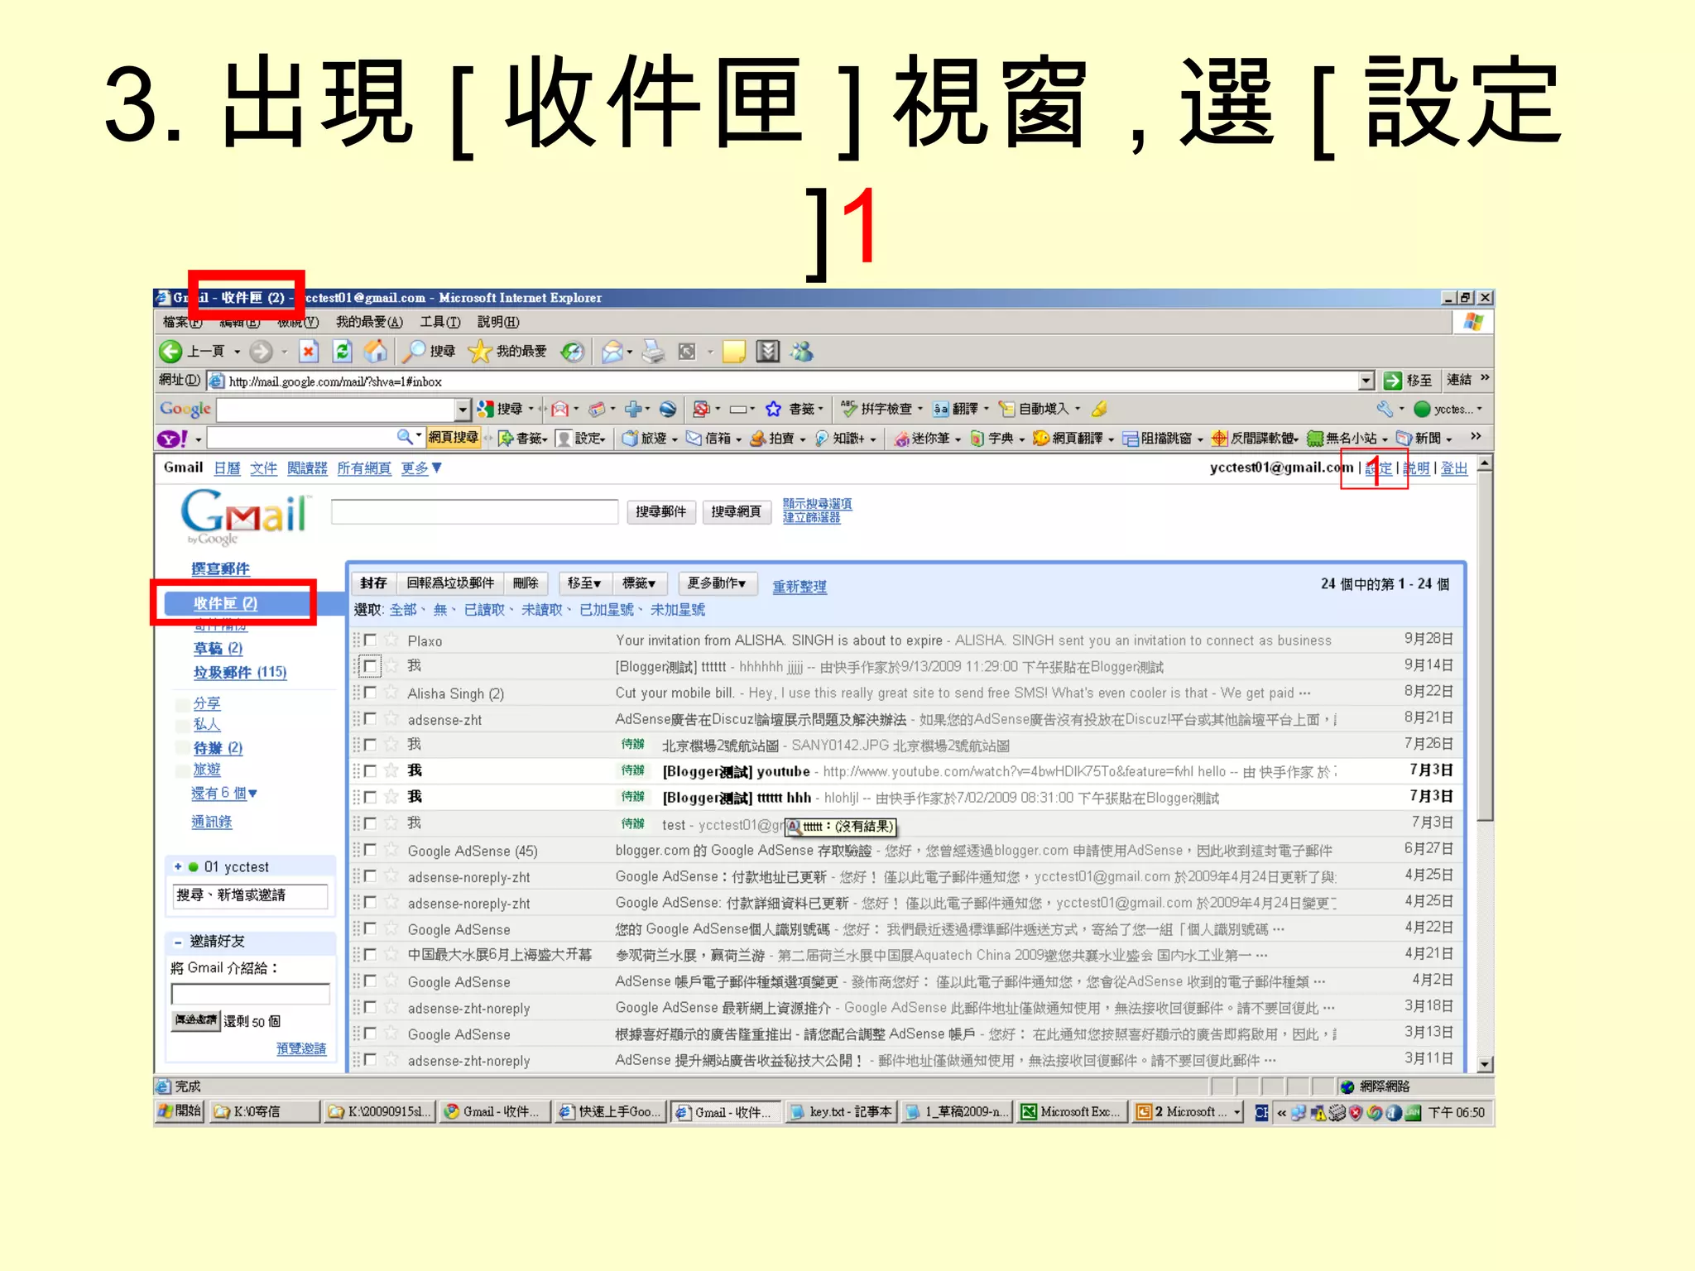Click the Print icon in IE toolbar
The height and width of the screenshot is (1271, 1695).
pyautogui.click(x=654, y=352)
